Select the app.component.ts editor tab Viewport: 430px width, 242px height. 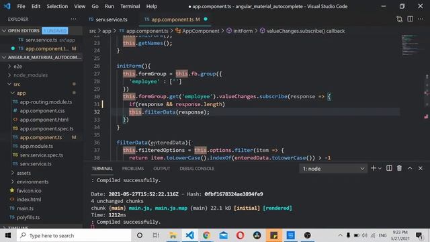[x=173, y=19]
